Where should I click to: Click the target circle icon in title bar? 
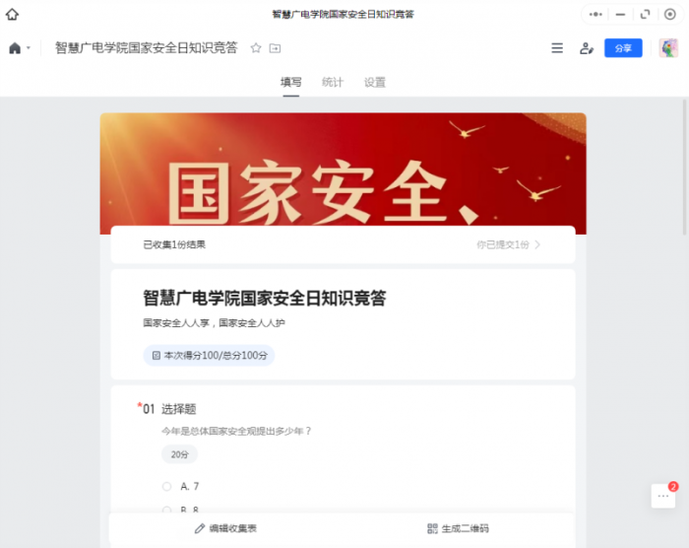669,15
